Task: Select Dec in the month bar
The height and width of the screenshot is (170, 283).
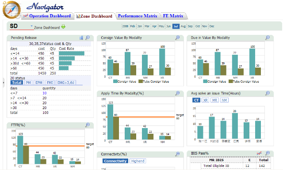Action: click(x=212, y=26)
